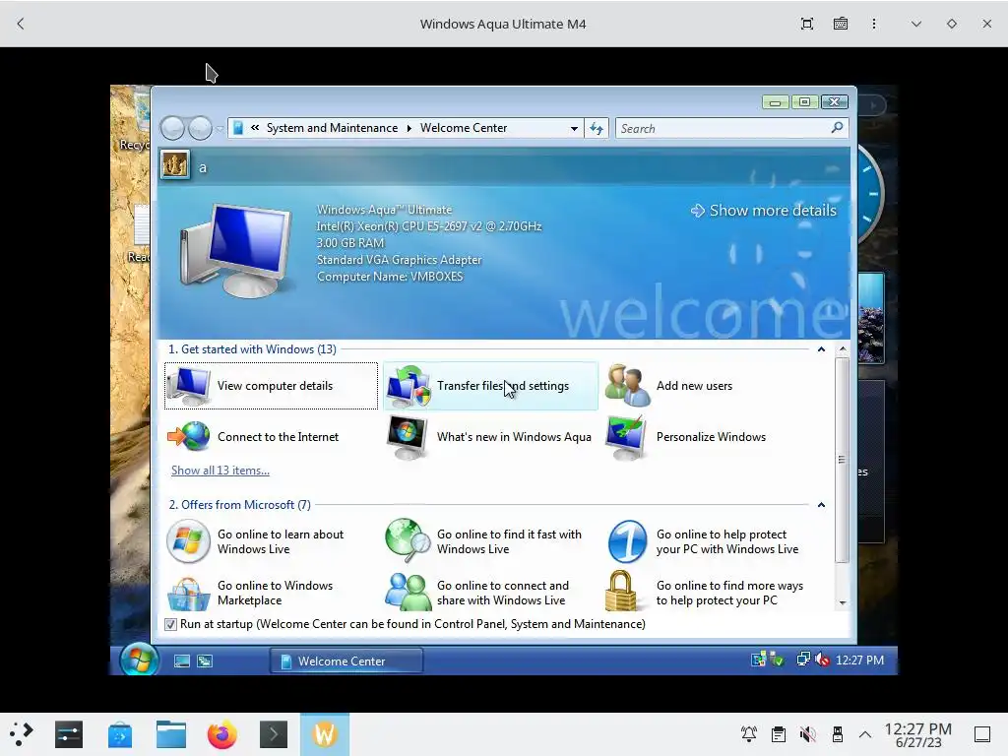Click the network tray icon in guest
The width and height of the screenshot is (1008, 756).
coord(803,660)
